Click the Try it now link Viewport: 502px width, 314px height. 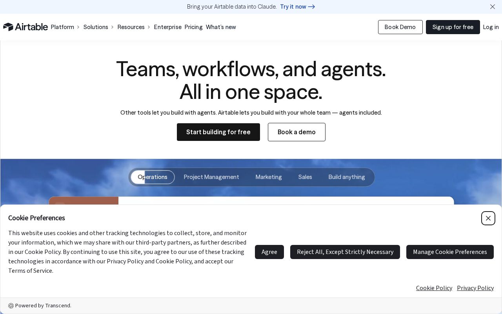coord(297,7)
